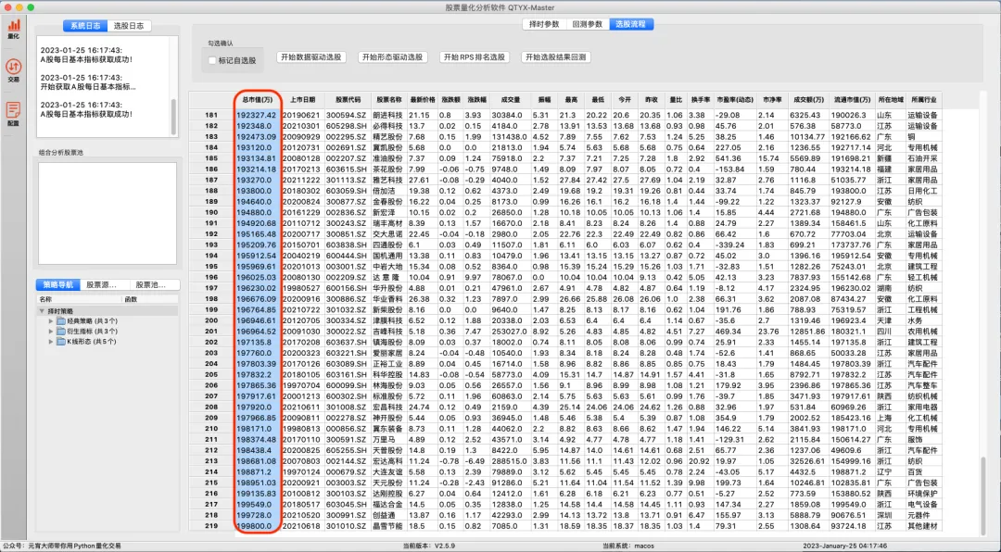This screenshot has width=1001, height=552.
Task: Select the K线形态 folder icon
Action: pyautogui.click(x=61, y=342)
